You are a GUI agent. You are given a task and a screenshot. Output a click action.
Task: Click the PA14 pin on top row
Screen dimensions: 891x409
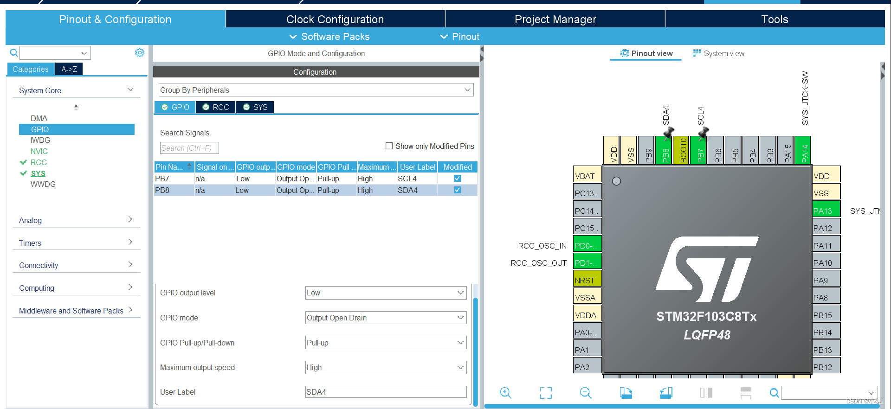tap(803, 150)
